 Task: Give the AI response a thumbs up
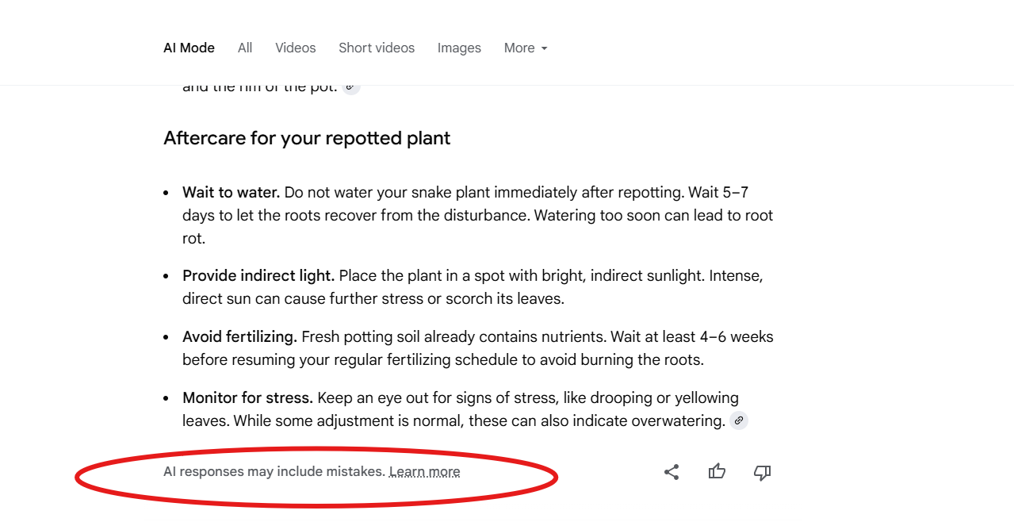tap(716, 471)
